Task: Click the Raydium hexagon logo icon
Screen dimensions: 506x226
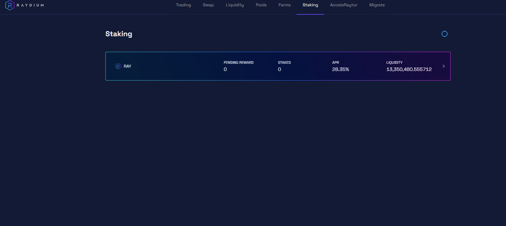Action: 10,5
